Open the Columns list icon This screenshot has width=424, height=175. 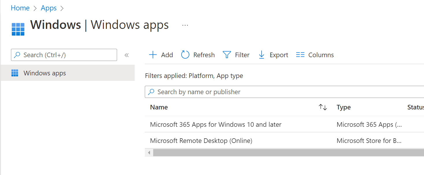click(x=300, y=55)
